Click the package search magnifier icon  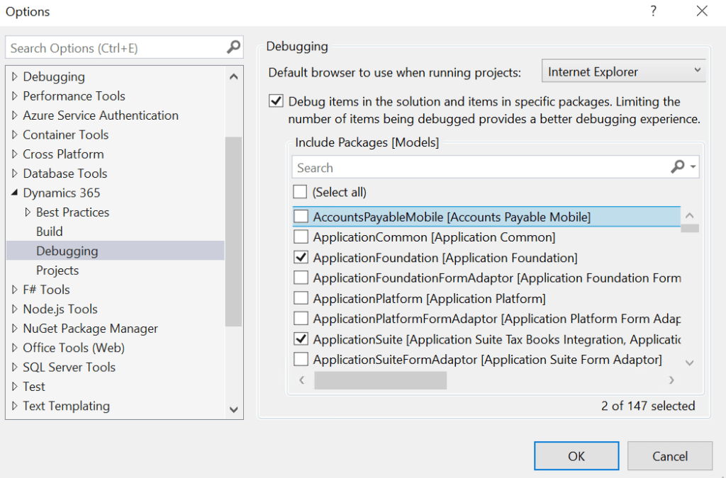click(x=678, y=167)
